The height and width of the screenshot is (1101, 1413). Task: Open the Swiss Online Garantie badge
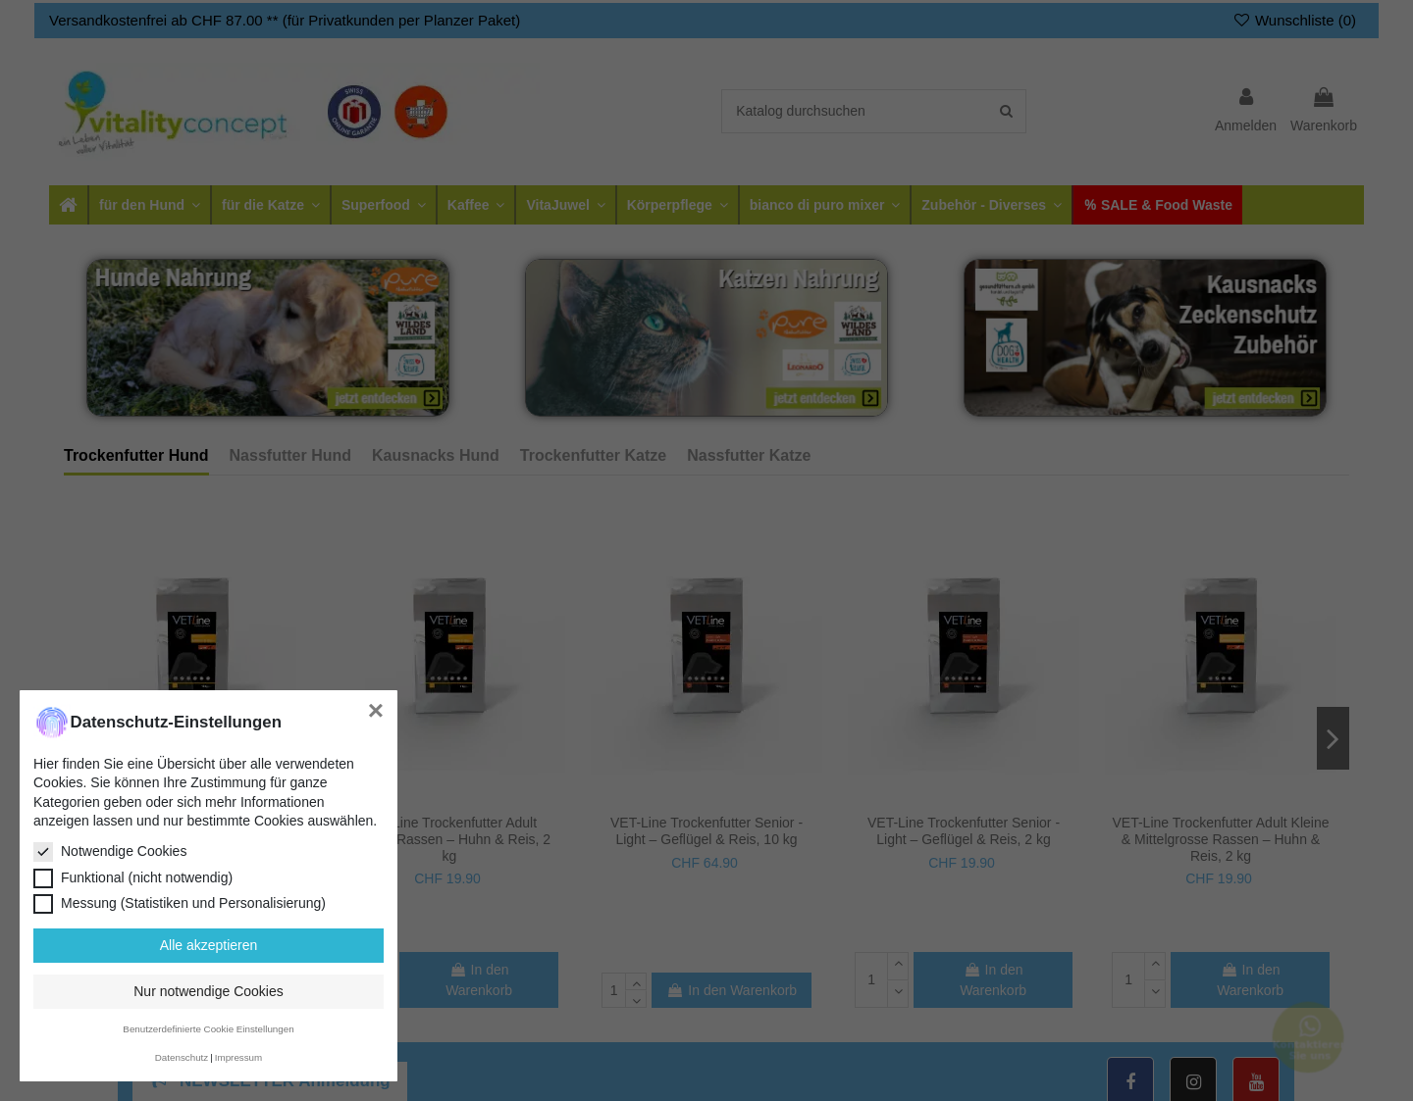click(354, 112)
